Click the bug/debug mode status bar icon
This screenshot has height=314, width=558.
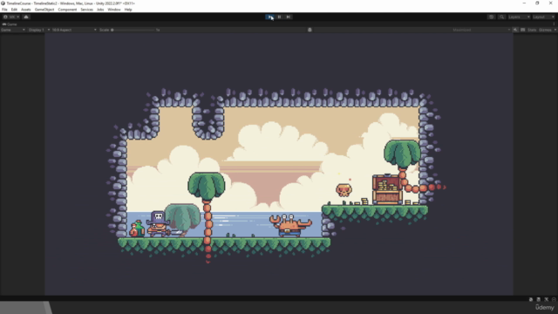tap(531, 299)
